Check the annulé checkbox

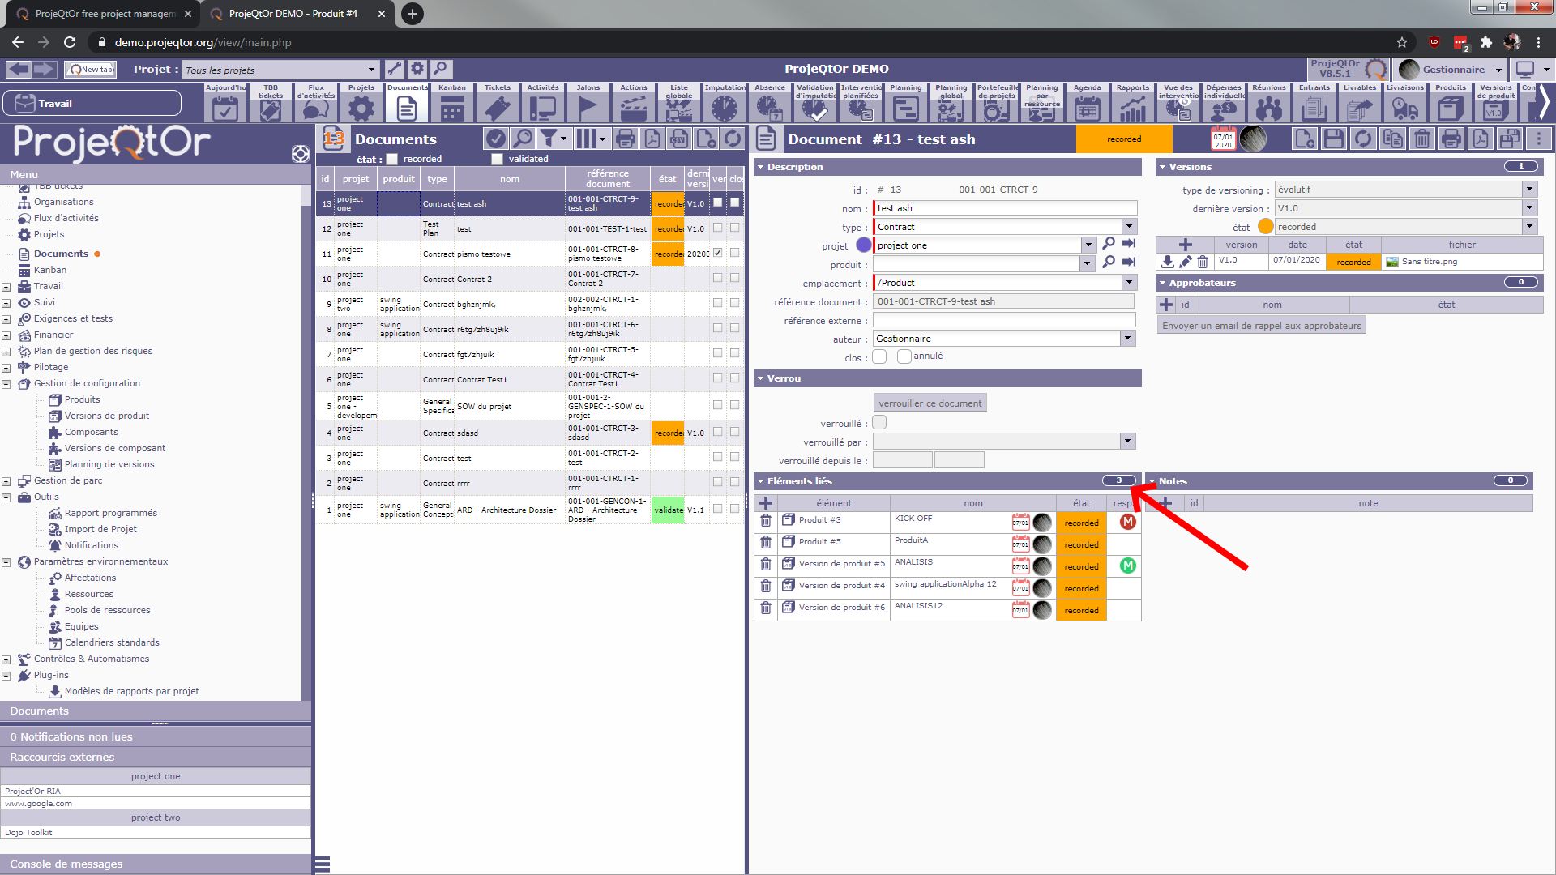tap(904, 356)
